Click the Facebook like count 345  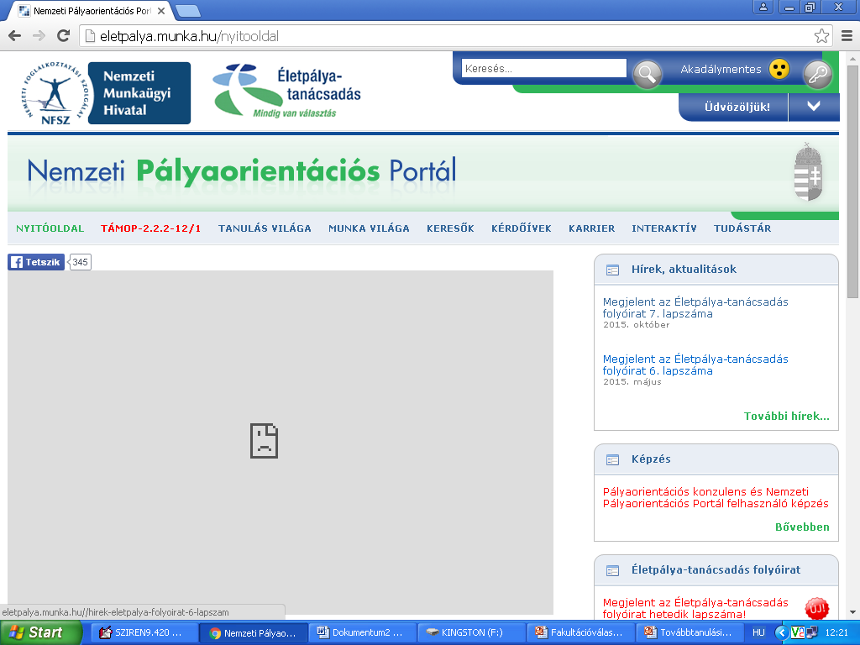click(80, 262)
